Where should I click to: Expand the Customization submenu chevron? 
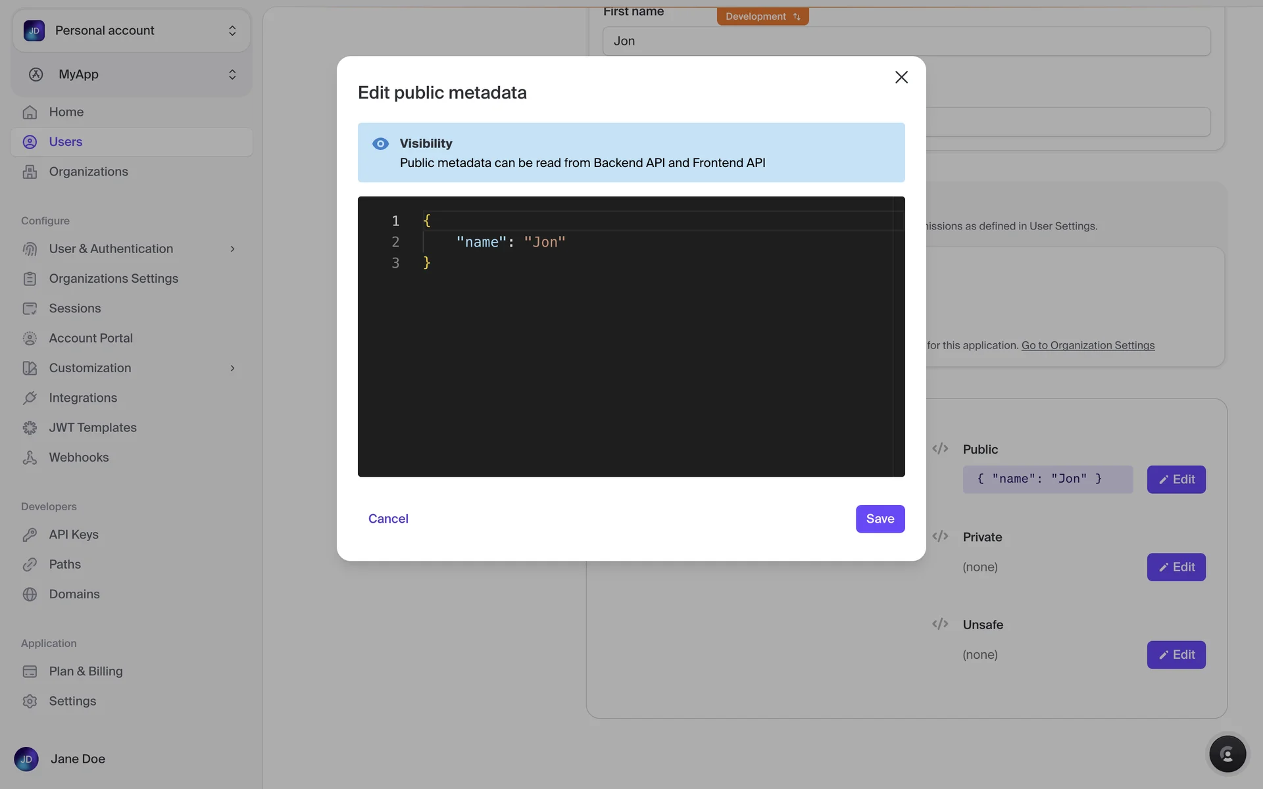[x=232, y=368]
